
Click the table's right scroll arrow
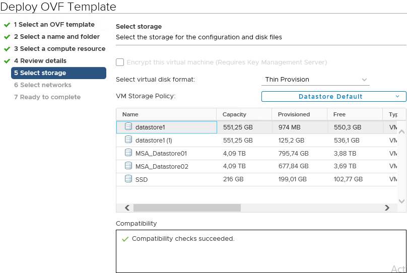387,208
